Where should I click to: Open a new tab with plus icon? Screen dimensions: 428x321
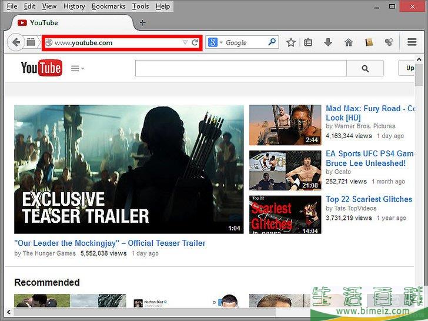tap(142, 23)
